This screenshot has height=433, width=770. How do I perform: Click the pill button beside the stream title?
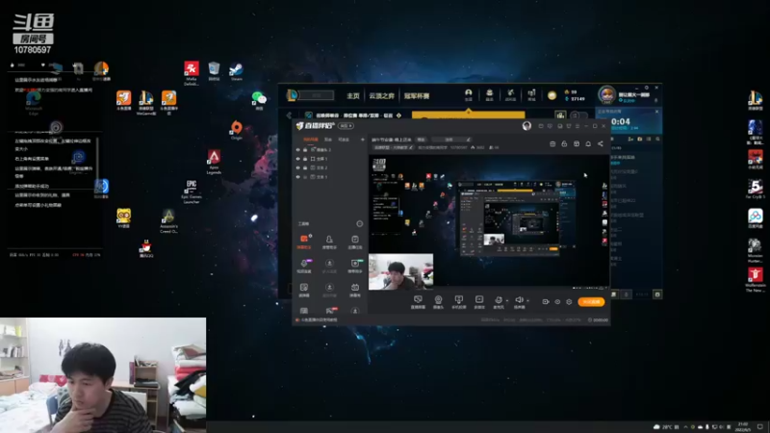pos(421,140)
